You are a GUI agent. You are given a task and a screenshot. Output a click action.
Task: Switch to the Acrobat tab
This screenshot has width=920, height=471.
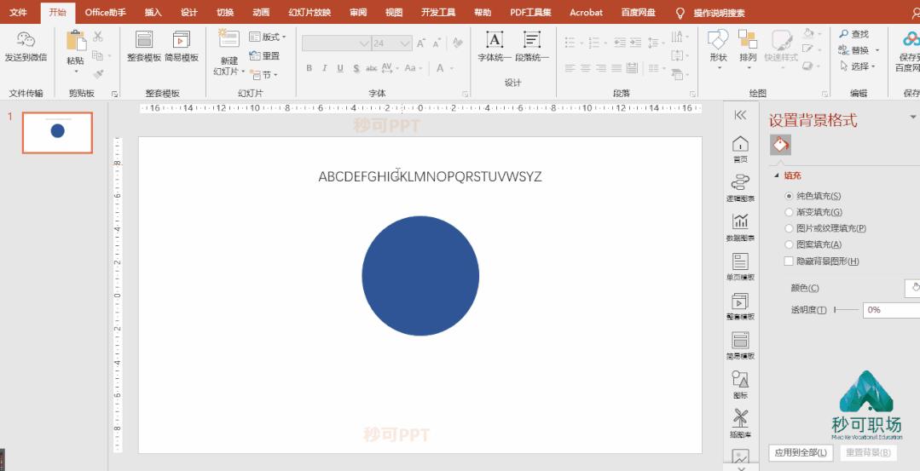[x=586, y=12]
